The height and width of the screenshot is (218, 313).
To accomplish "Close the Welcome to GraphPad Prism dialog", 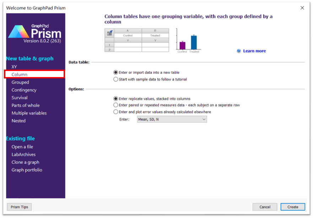I will [302, 8].
